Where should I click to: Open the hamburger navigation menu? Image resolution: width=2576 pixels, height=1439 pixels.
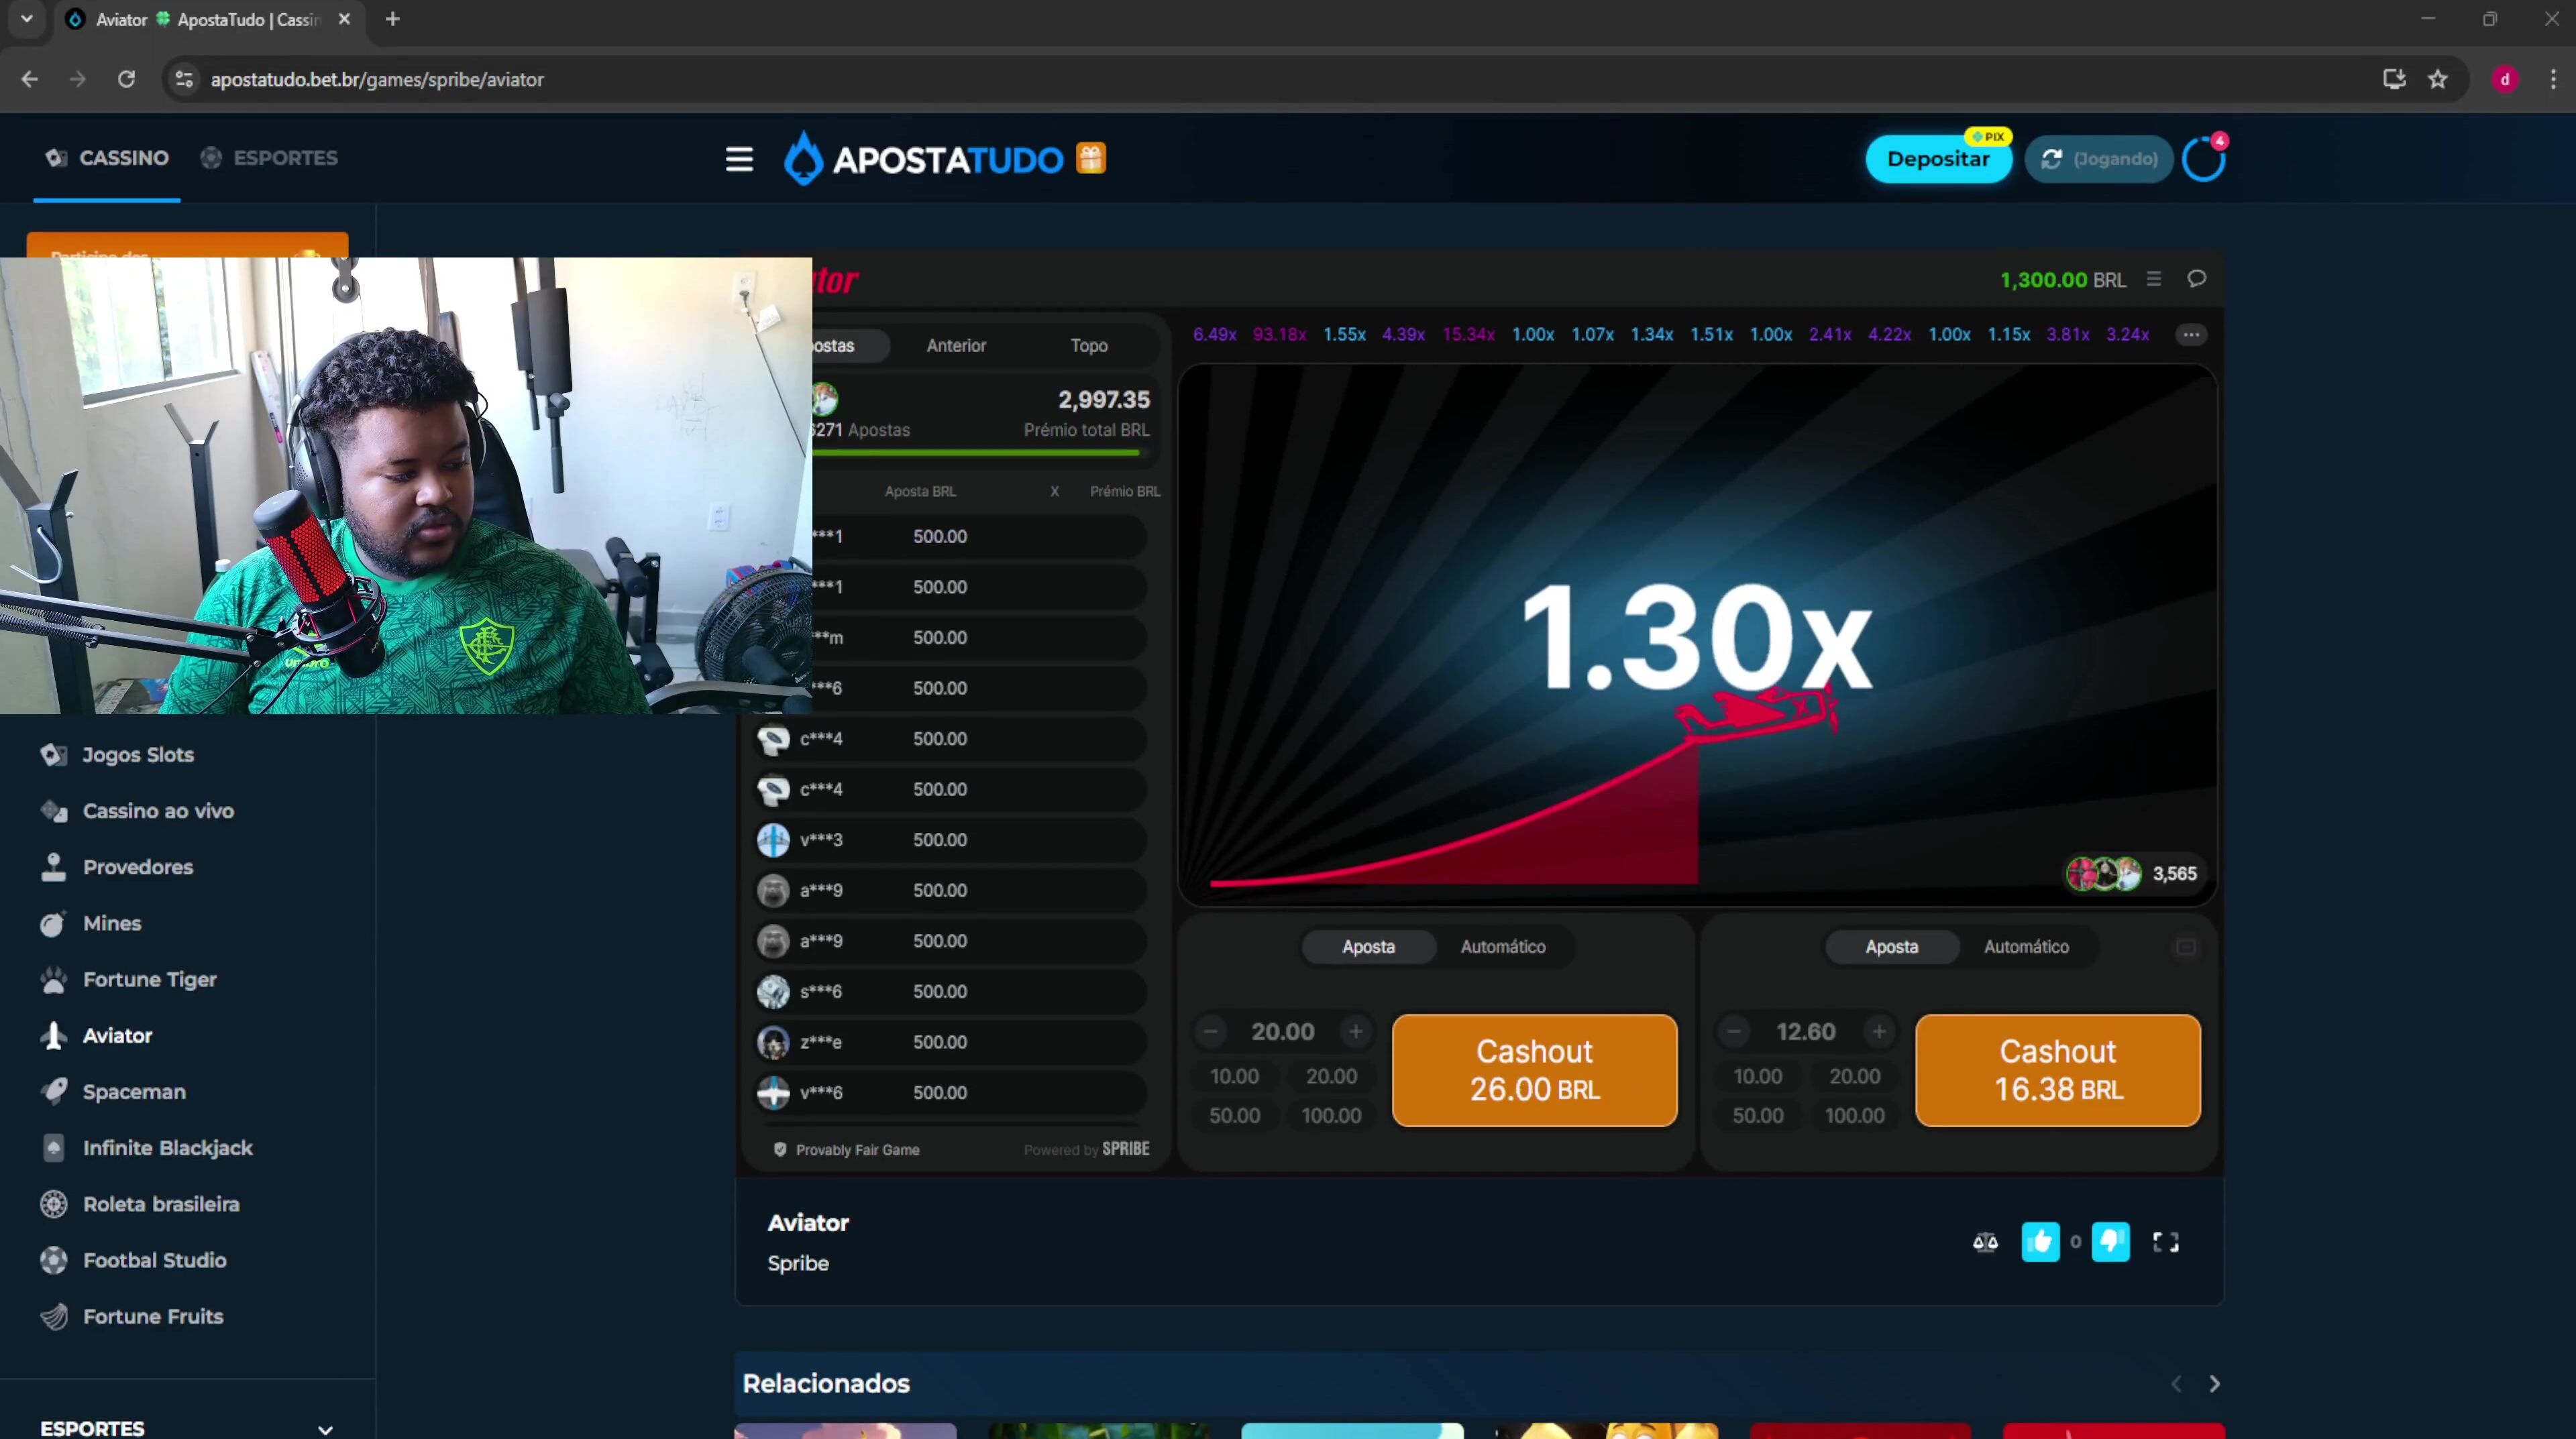(x=739, y=159)
